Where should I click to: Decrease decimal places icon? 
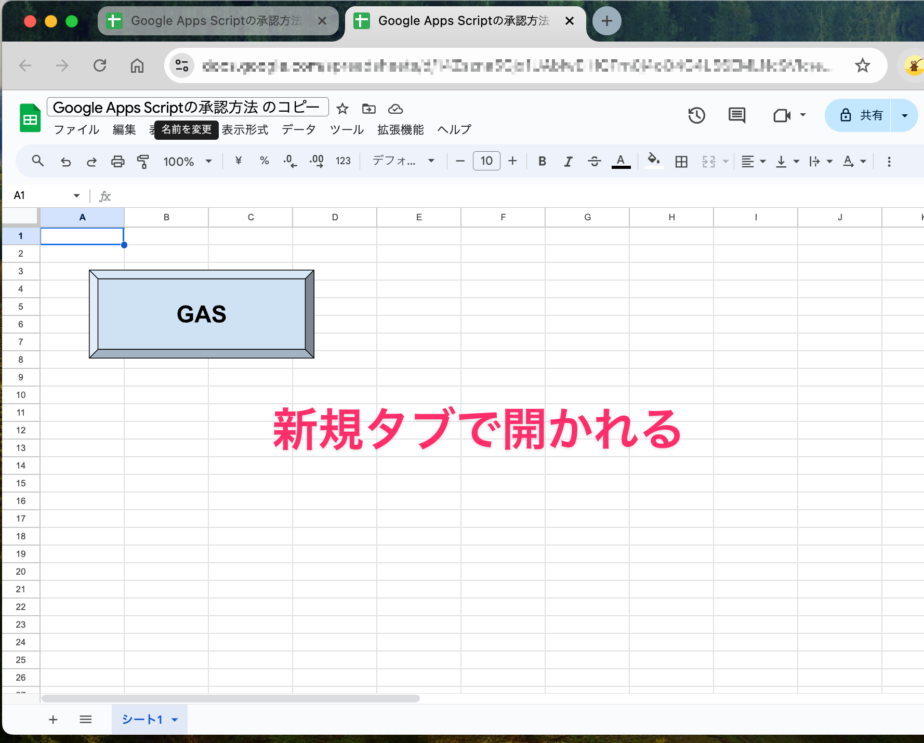point(290,161)
